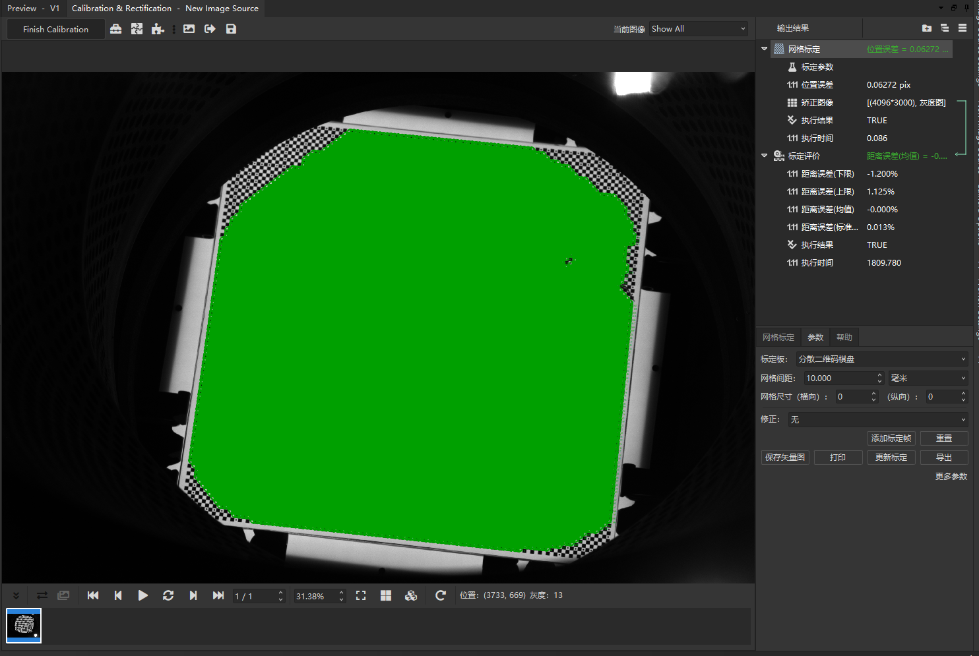This screenshot has width=979, height=656.
Task: Start playback with the play button
Action: 142,595
